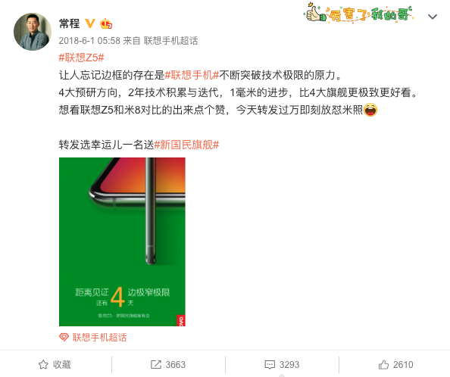Open comments via speech bubble icon
Screen dimensions: 450x377
pos(270,365)
